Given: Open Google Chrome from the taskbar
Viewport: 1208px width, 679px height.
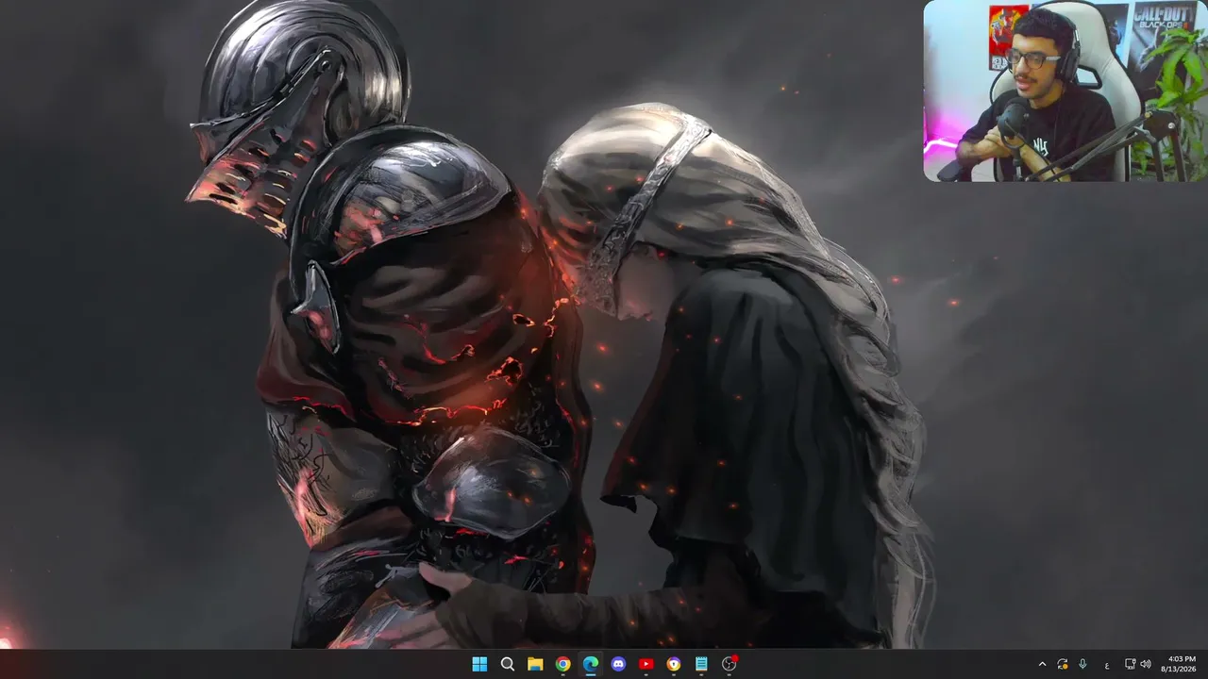Looking at the screenshot, I should 562,664.
